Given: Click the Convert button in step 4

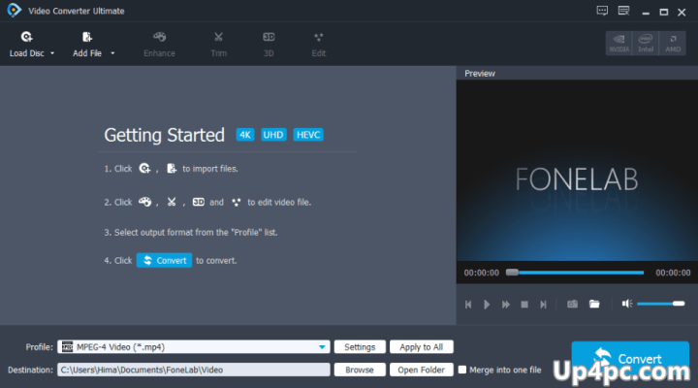Looking at the screenshot, I should pyautogui.click(x=164, y=261).
